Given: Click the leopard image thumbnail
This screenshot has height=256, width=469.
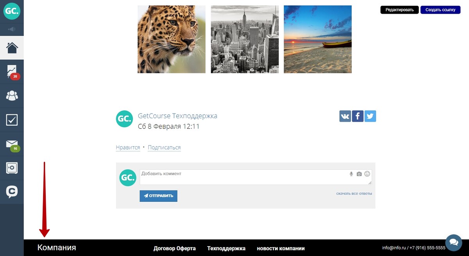Looking at the screenshot, I should [x=172, y=39].
